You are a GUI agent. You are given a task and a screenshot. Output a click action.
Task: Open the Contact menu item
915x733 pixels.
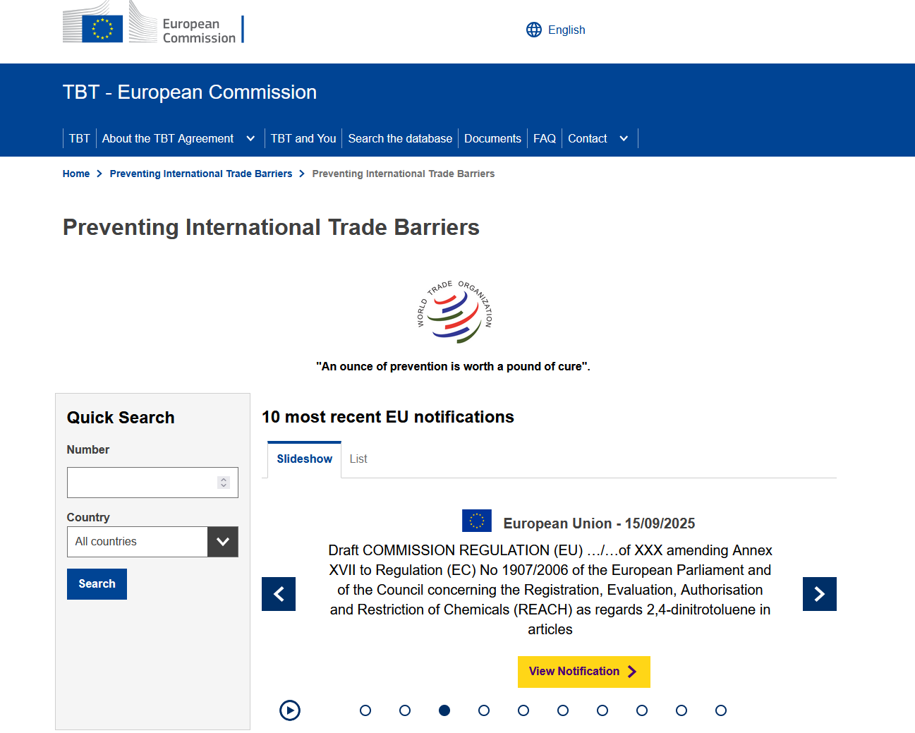588,138
